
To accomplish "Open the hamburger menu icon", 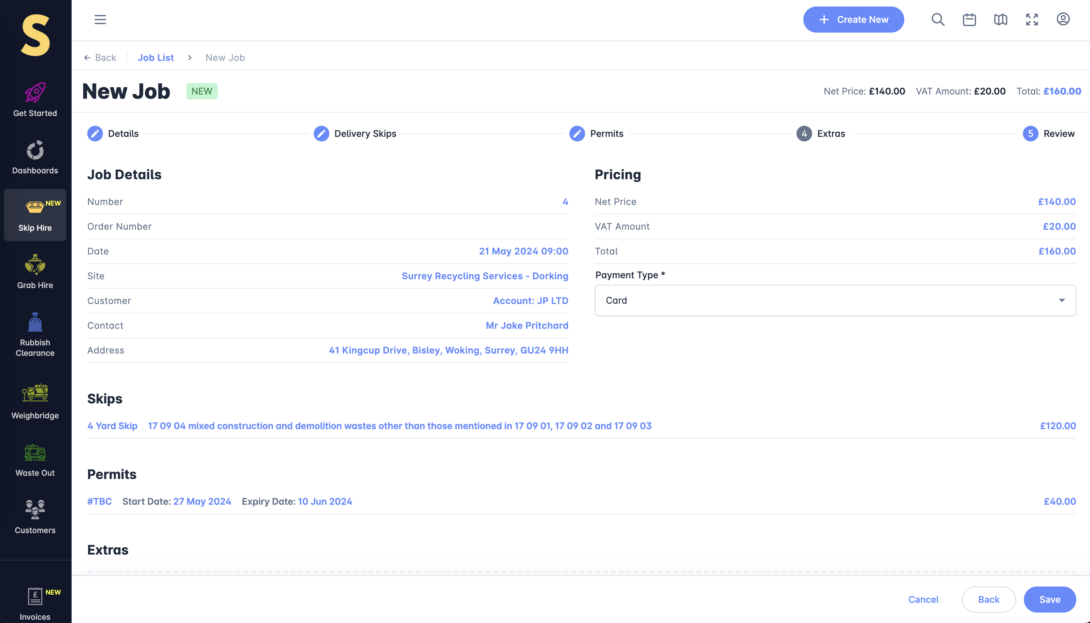I will pos(100,20).
